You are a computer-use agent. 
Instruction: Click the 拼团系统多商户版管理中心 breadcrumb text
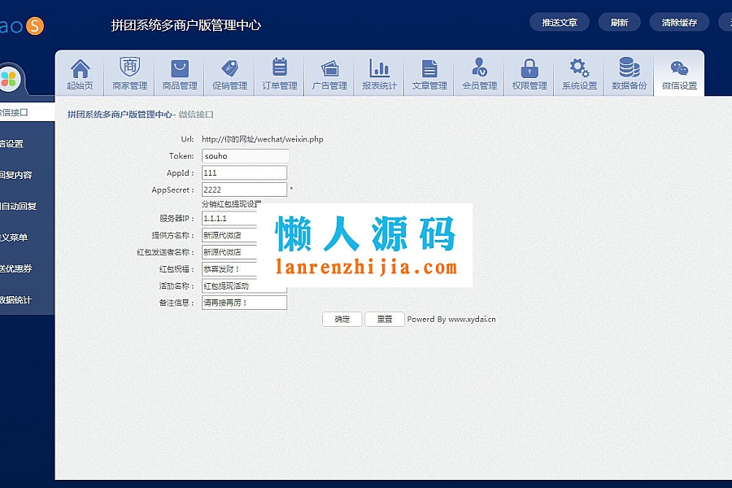click(x=120, y=115)
